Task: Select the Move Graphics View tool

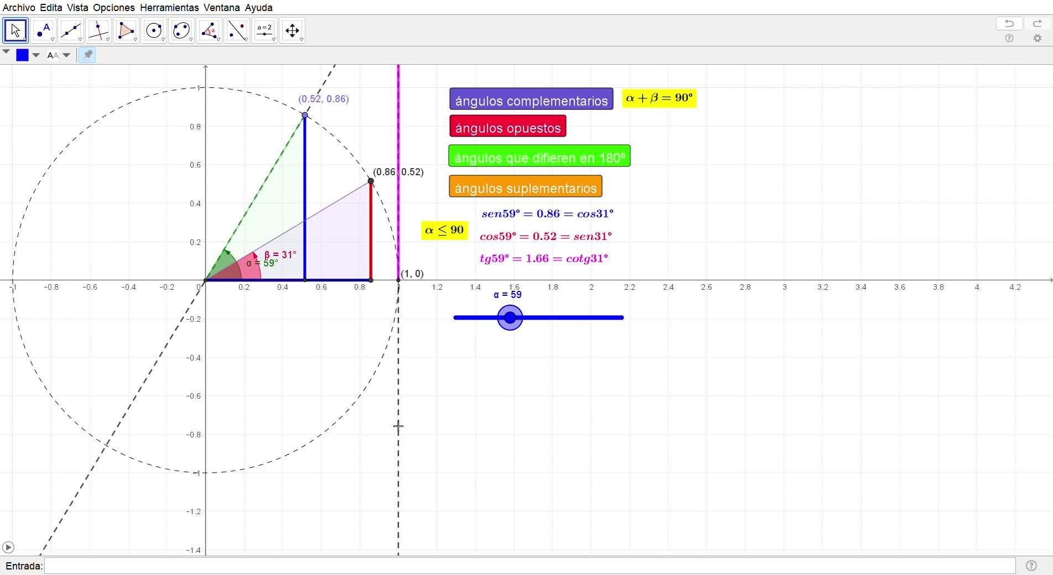Action: coord(292,30)
